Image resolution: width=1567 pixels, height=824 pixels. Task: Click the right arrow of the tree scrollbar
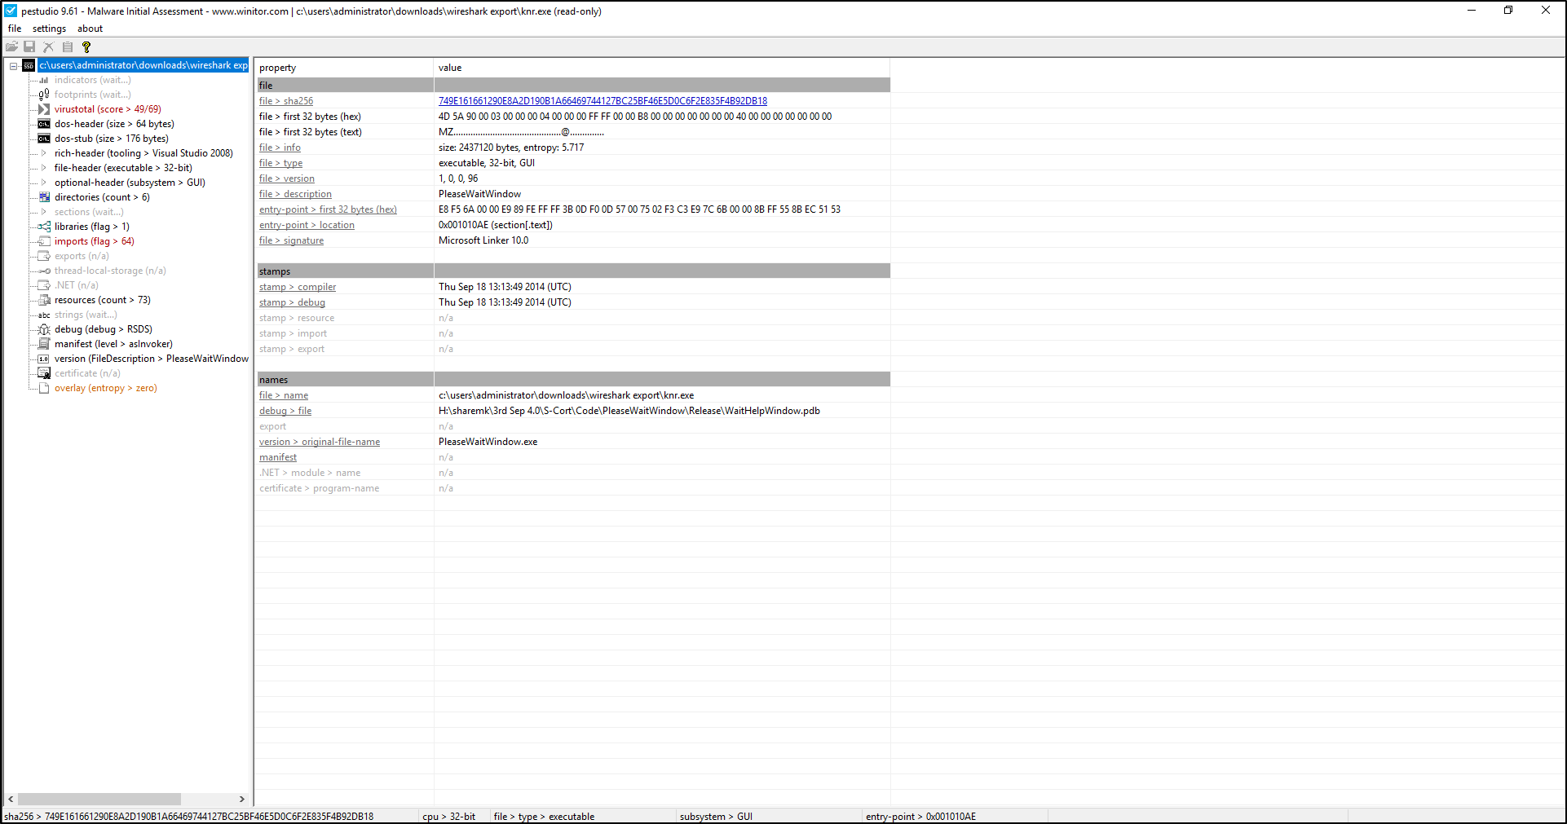[241, 800]
